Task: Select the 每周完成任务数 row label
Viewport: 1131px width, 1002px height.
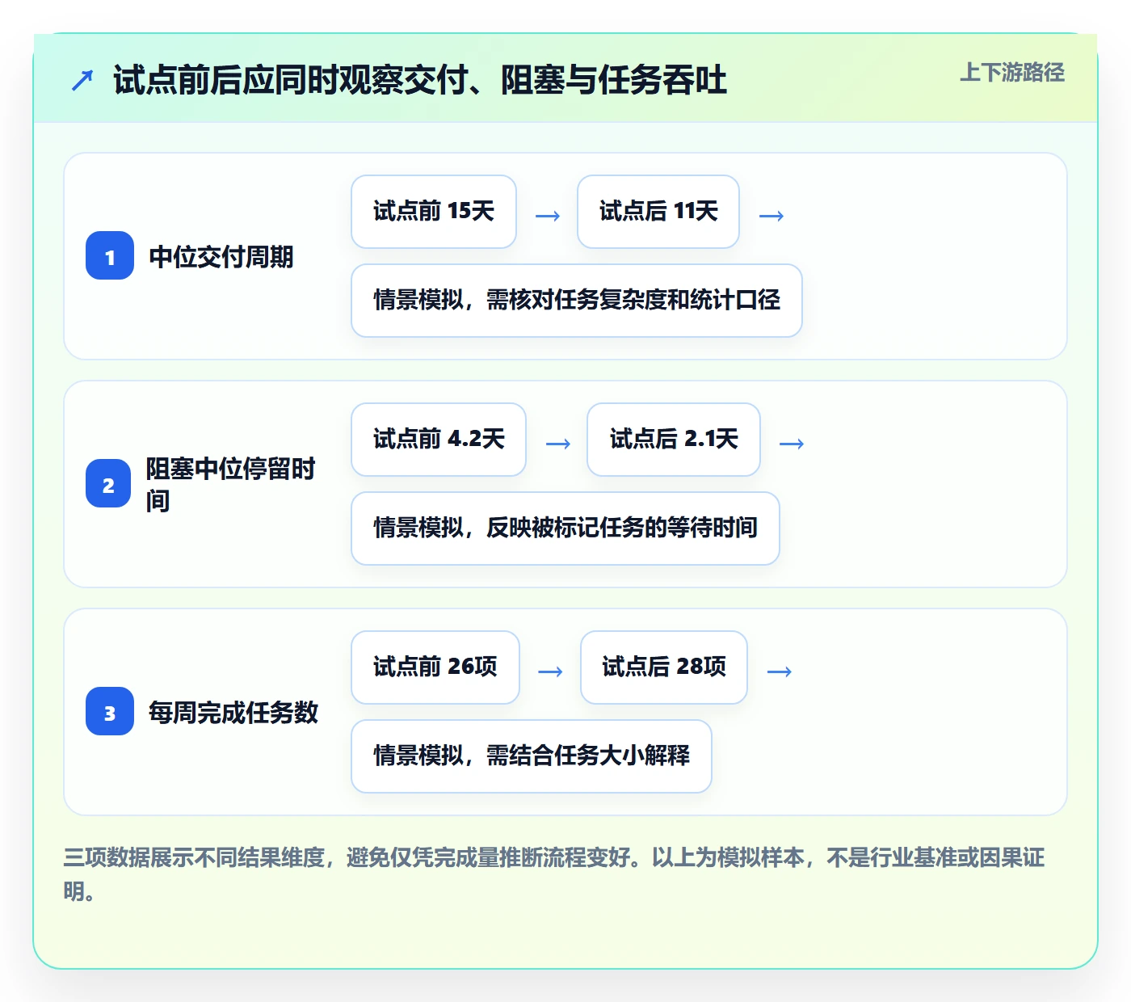Action: tap(233, 713)
